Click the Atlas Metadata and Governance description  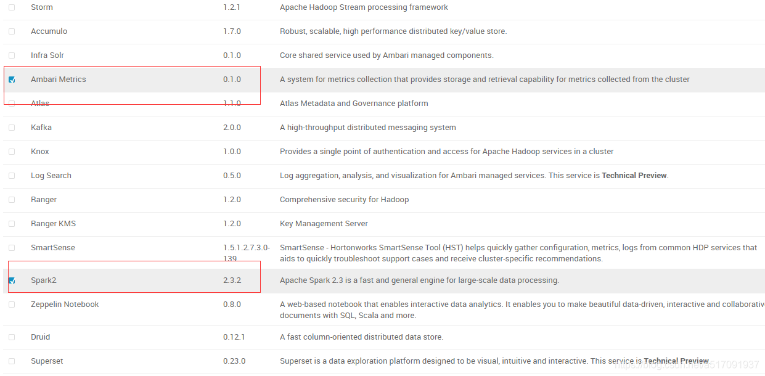click(x=354, y=104)
